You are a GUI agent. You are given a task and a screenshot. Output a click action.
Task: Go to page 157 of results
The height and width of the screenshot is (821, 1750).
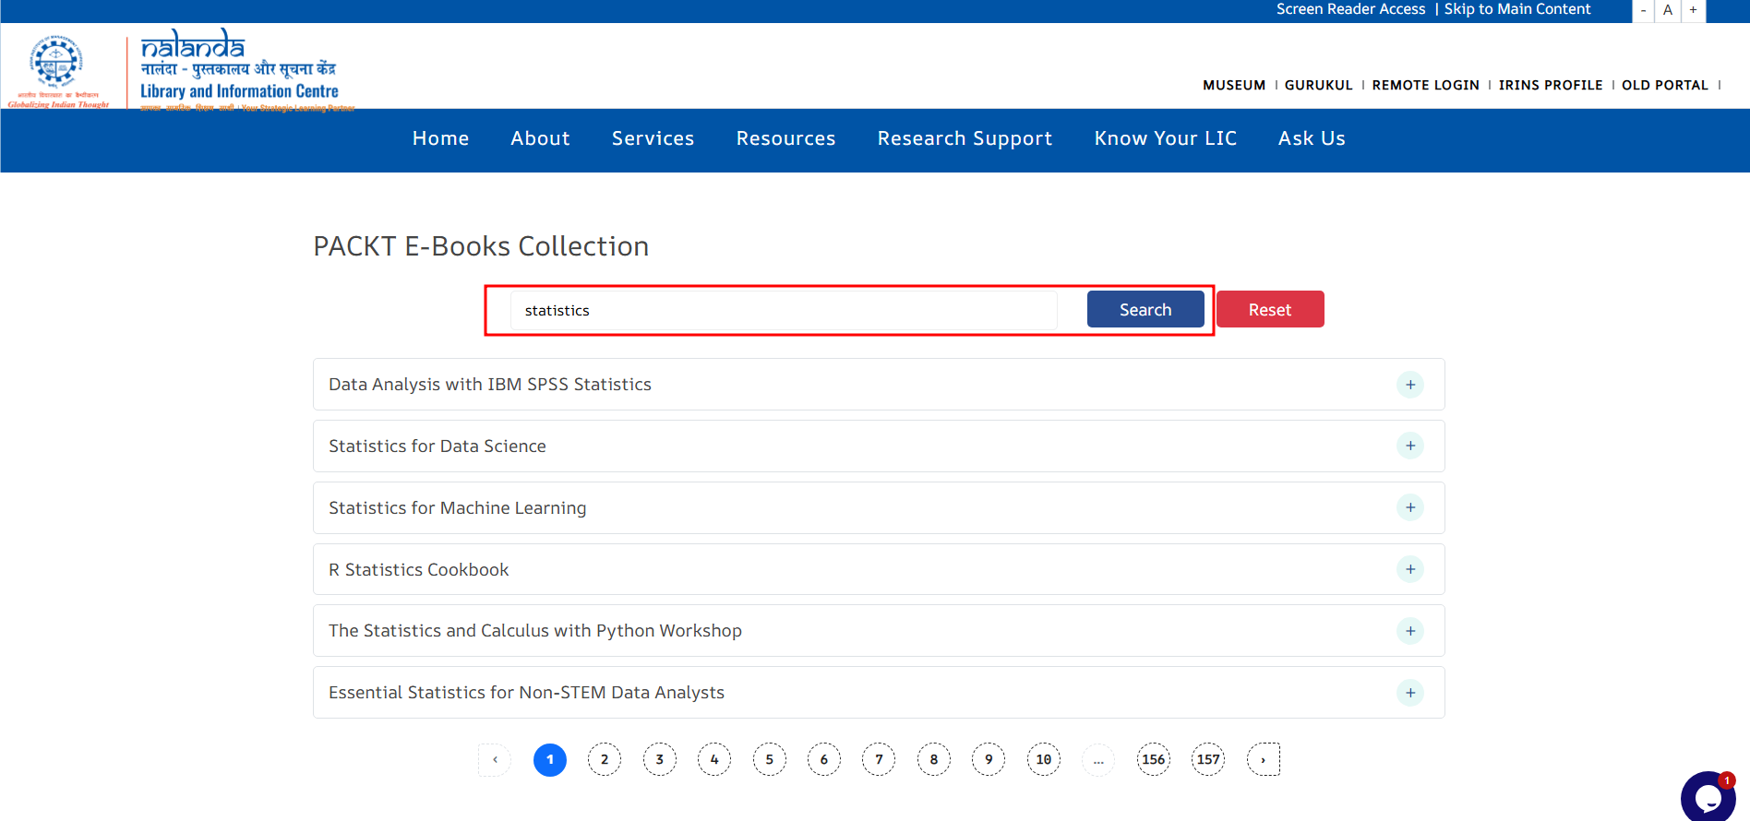(1208, 759)
